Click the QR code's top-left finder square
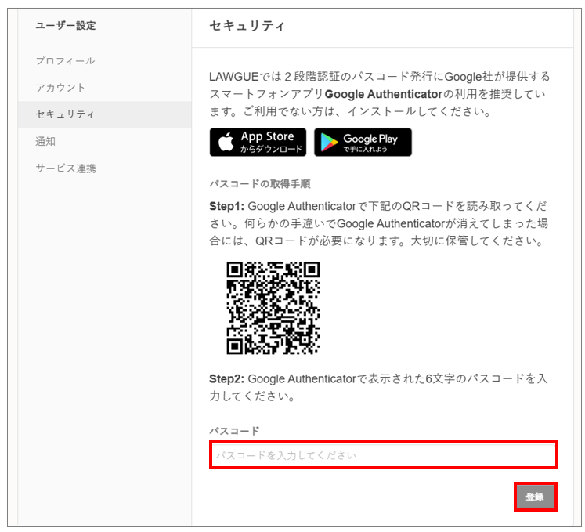Screen dimensions: 585x532 click(x=235, y=270)
